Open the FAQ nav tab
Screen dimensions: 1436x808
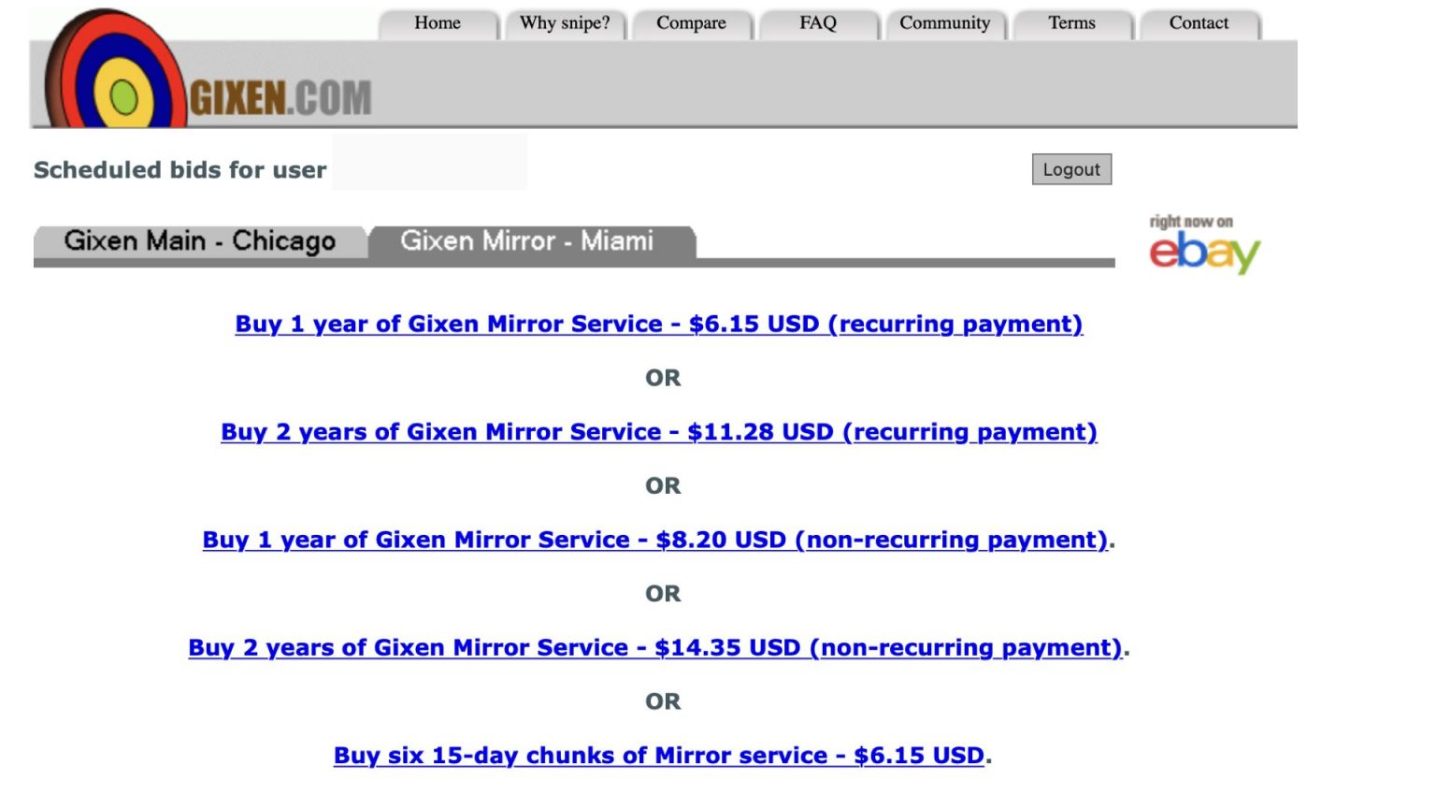pyautogui.click(x=818, y=23)
